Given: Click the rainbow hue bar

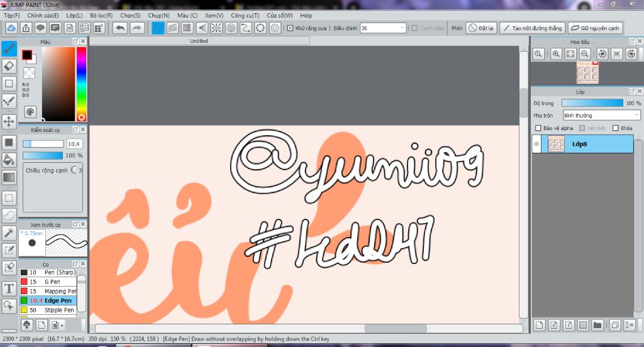Looking at the screenshot, I should point(81,84).
